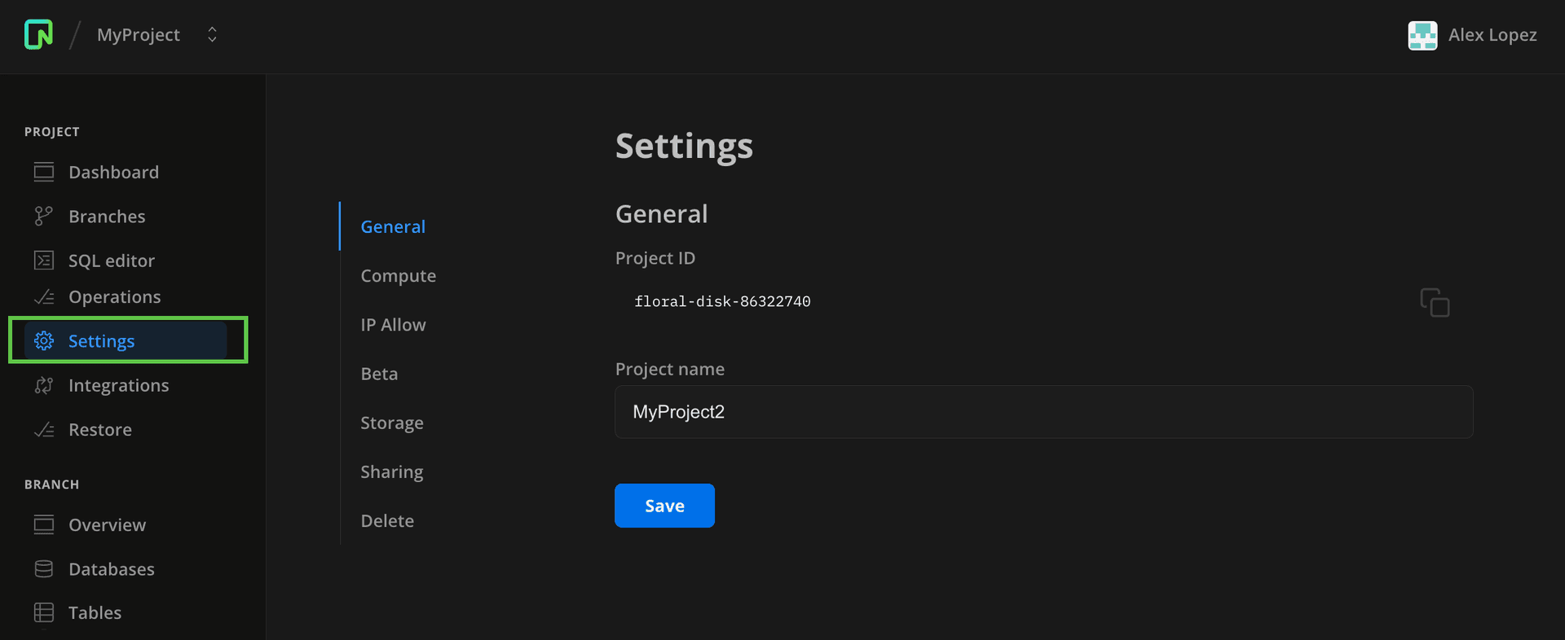Select the Storage settings section

tap(391, 423)
